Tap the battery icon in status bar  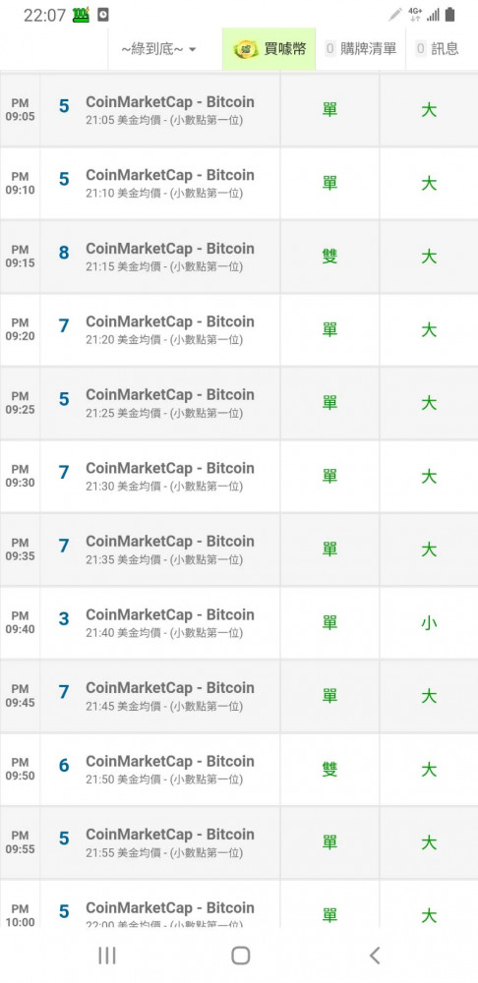click(449, 15)
